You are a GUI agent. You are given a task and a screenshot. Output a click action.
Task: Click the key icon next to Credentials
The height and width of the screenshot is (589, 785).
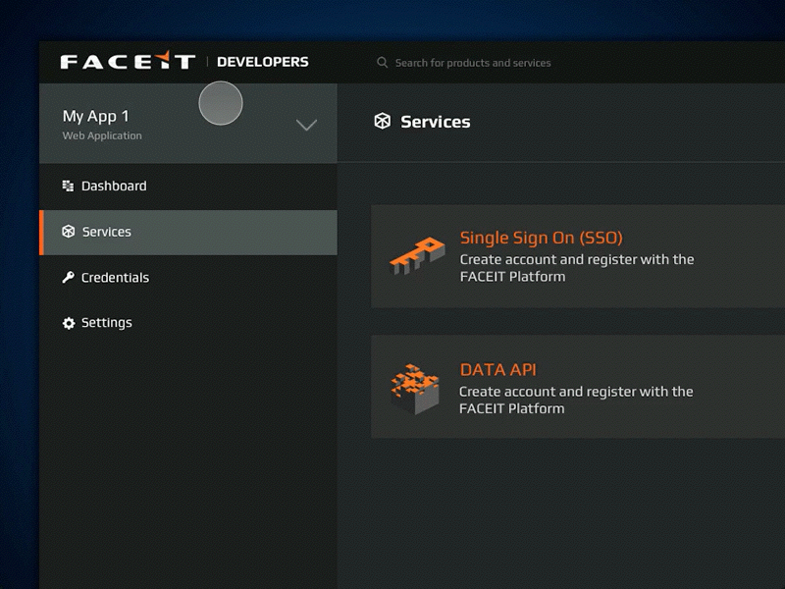(x=68, y=278)
